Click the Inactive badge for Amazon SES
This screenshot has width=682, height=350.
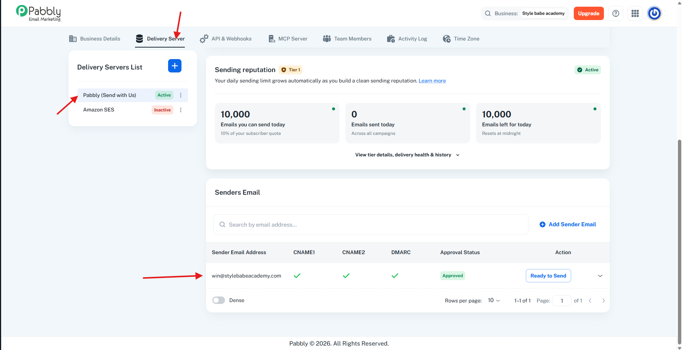[163, 110]
